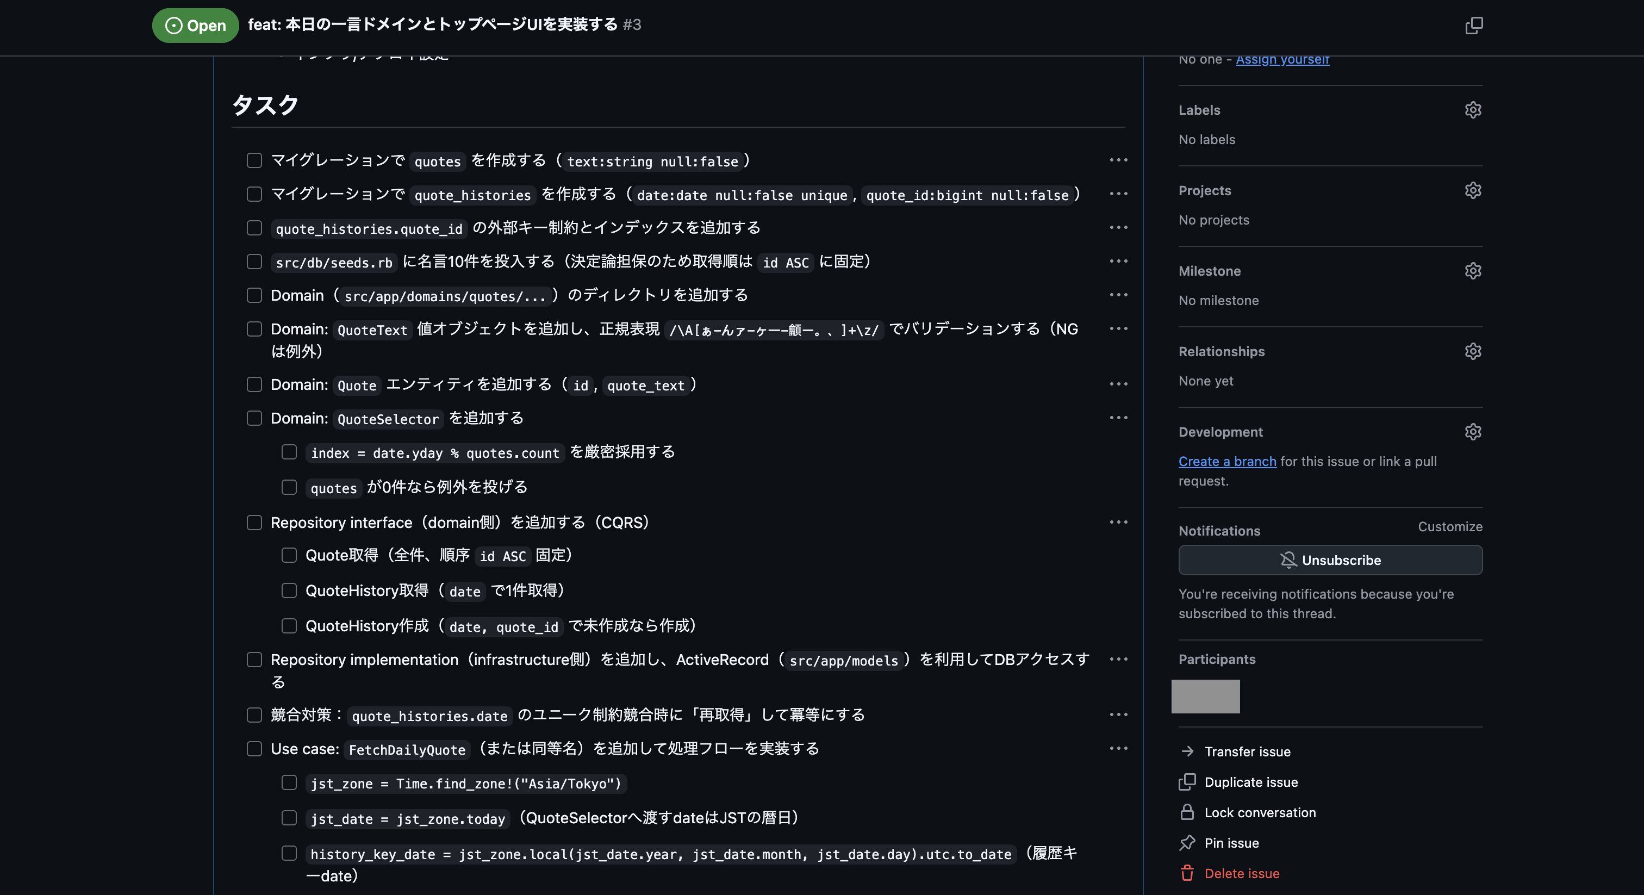The width and height of the screenshot is (1644, 895).
Task: Open options menu for Repository interface task
Action: 1118,522
